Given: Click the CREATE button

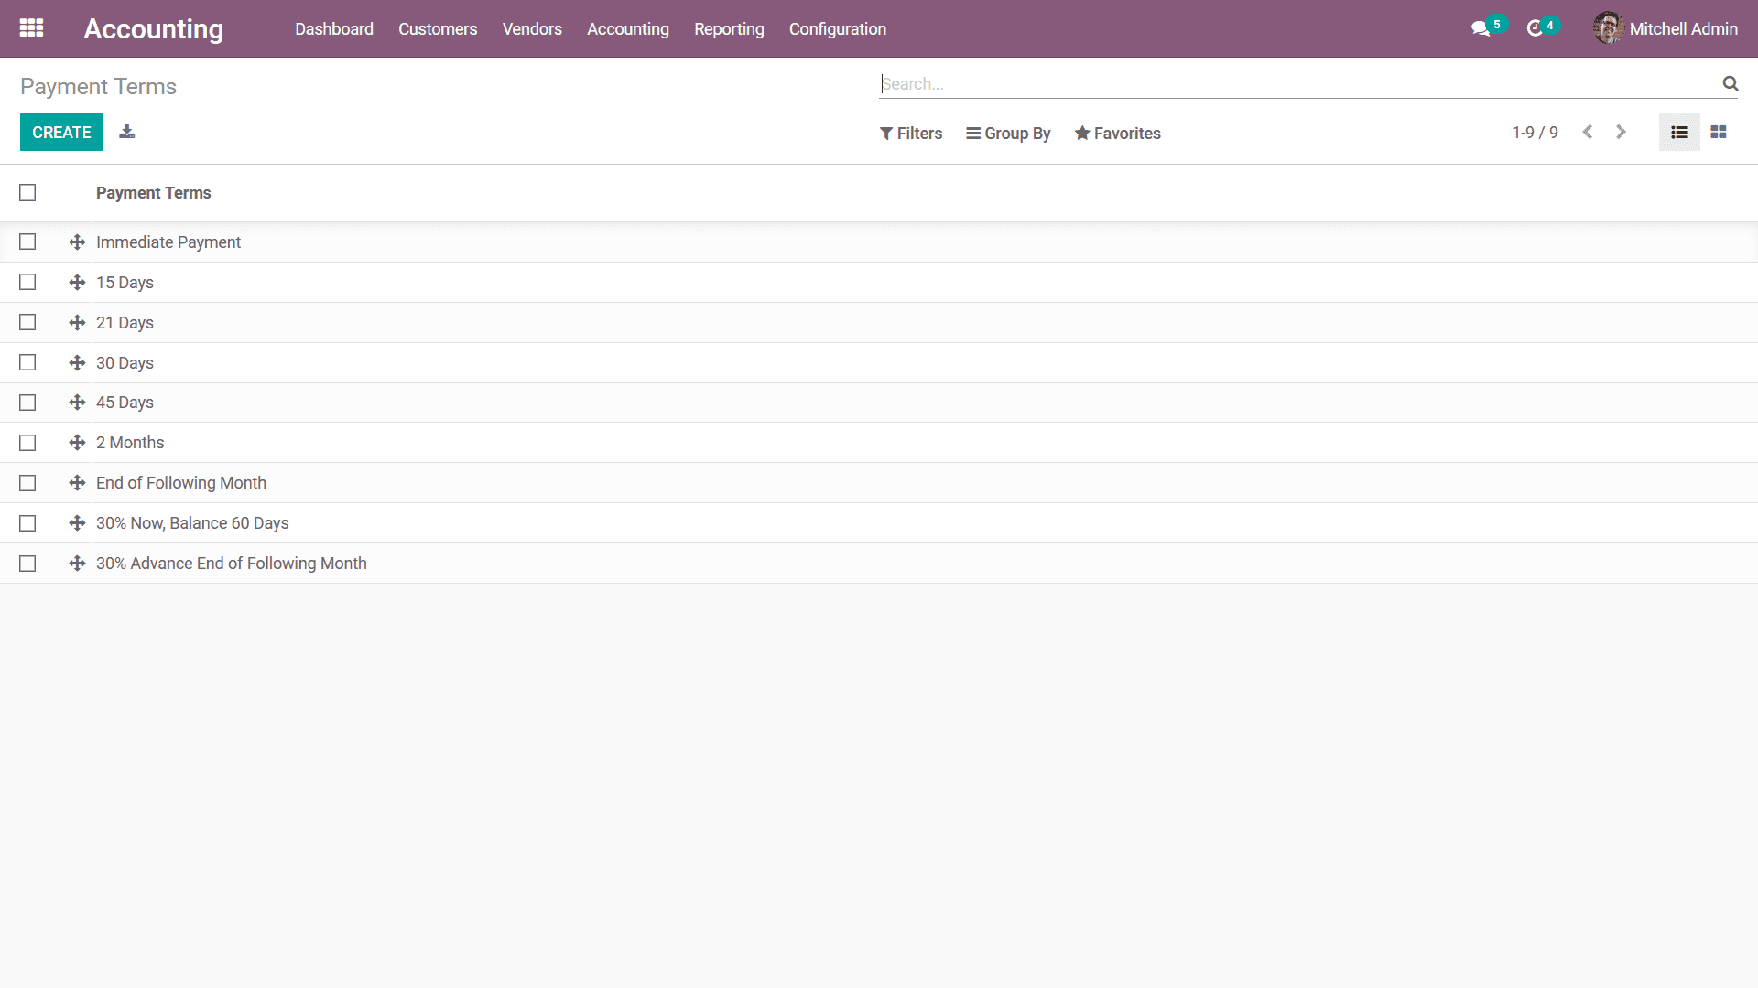Looking at the screenshot, I should click(61, 133).
